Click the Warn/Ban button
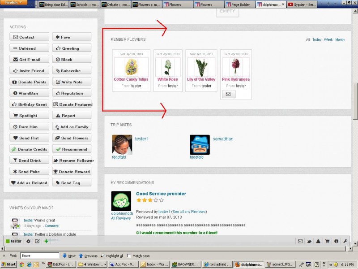This screenshot has width=358, height=269. click(x=29, y=93)
